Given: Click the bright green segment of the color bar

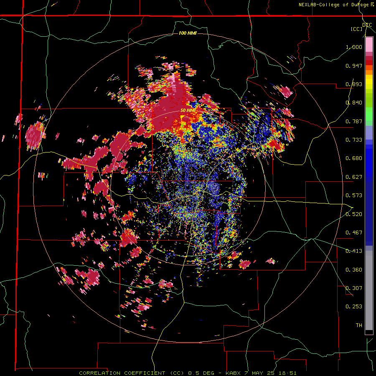Looking at the screenshot, I should pyautogui.click(x=369, y=114).
